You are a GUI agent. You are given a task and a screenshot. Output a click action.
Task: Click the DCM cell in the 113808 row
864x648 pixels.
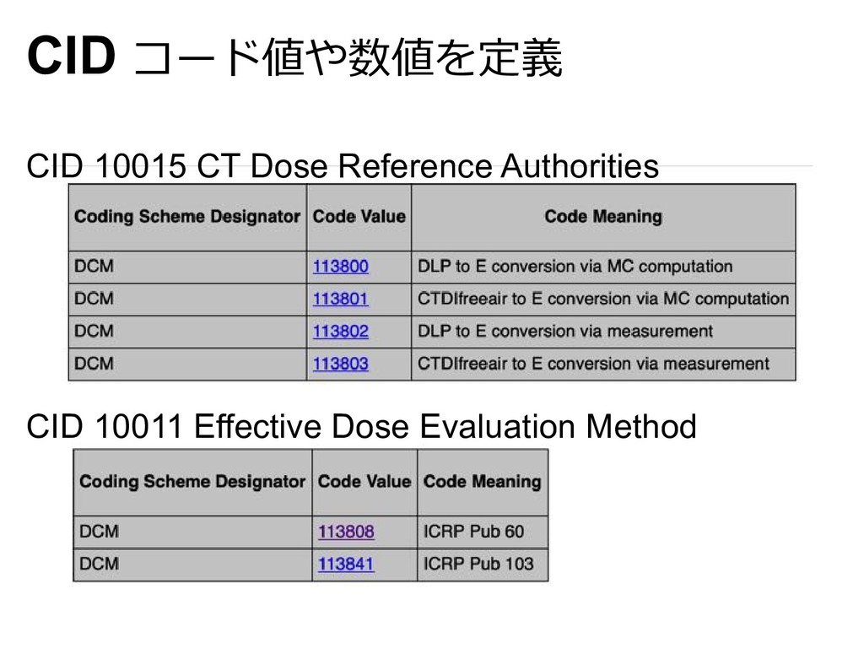[192, 532]
